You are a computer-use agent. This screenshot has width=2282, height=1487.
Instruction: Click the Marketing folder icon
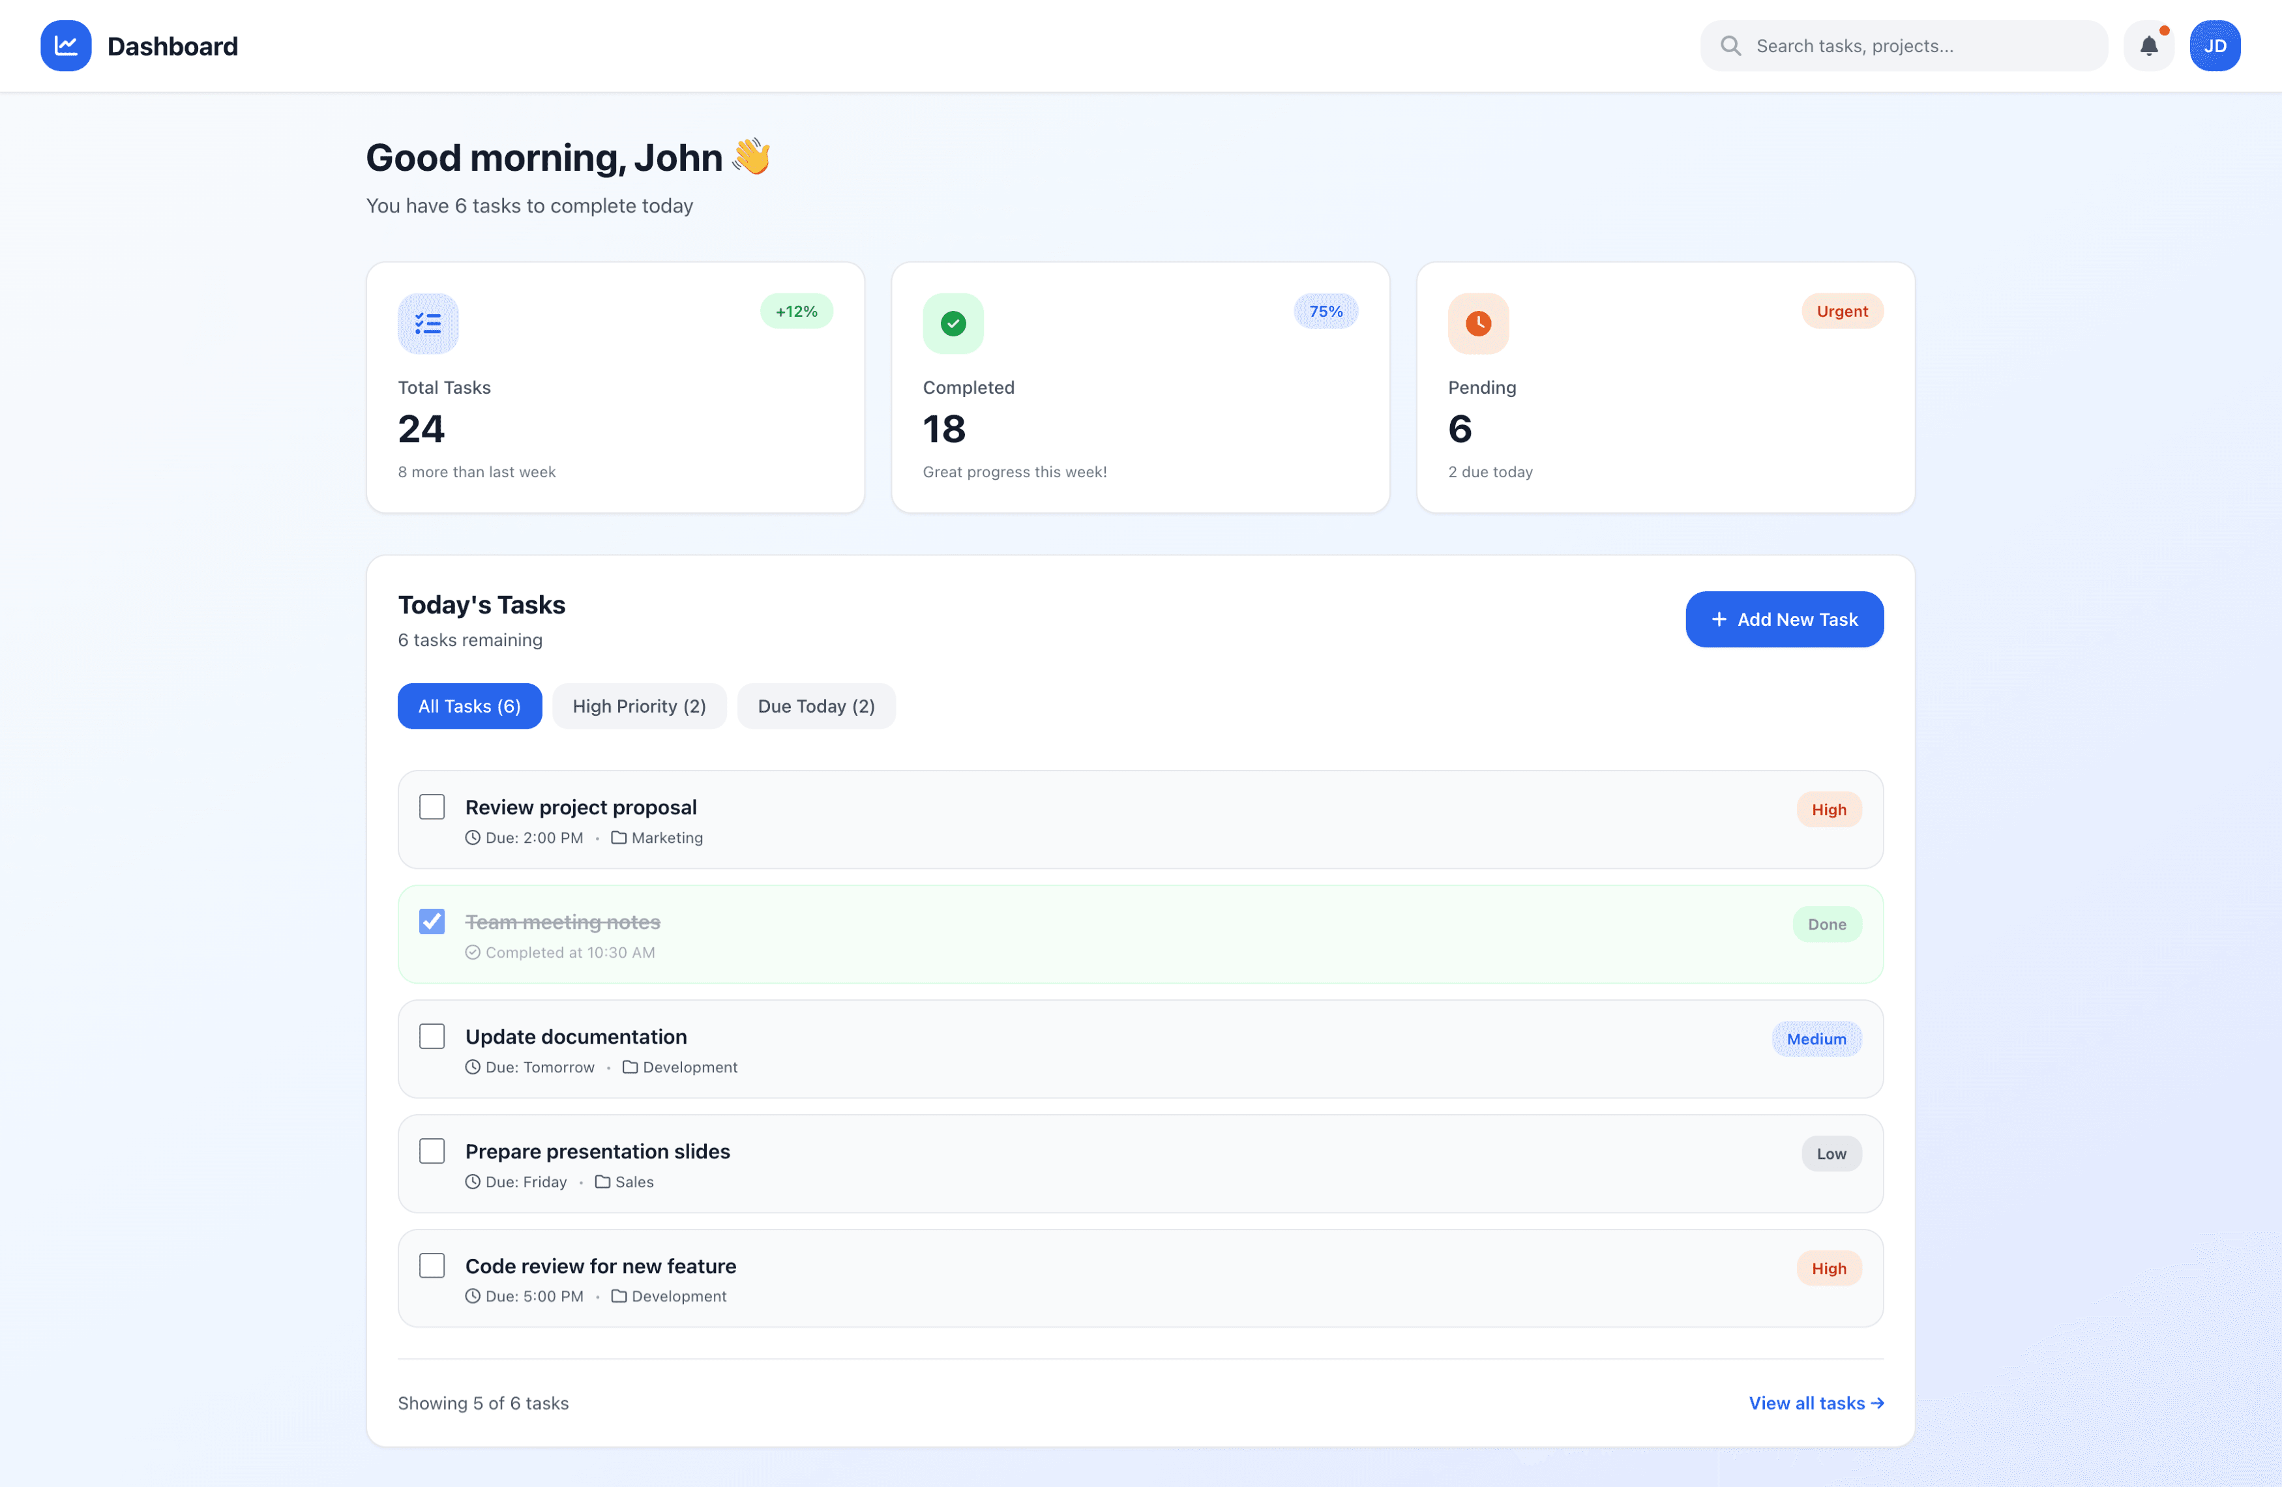click(619, 837)
